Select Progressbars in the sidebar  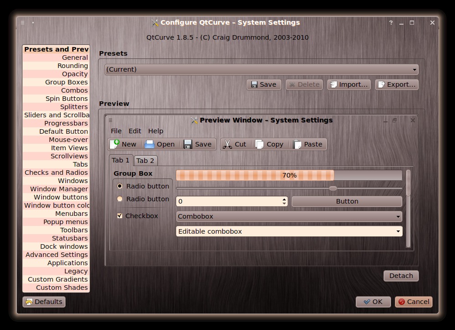point(56,123)
